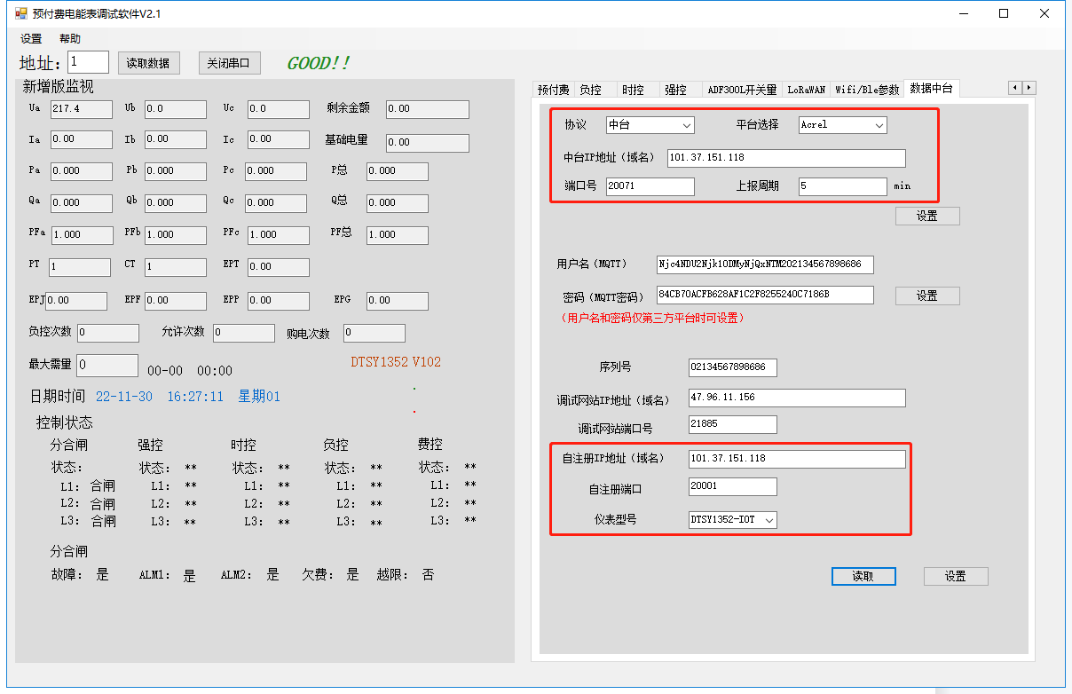The image size is (1072, 694).
Task: Select the 自注册端口 input field
Action: point(732,486)
